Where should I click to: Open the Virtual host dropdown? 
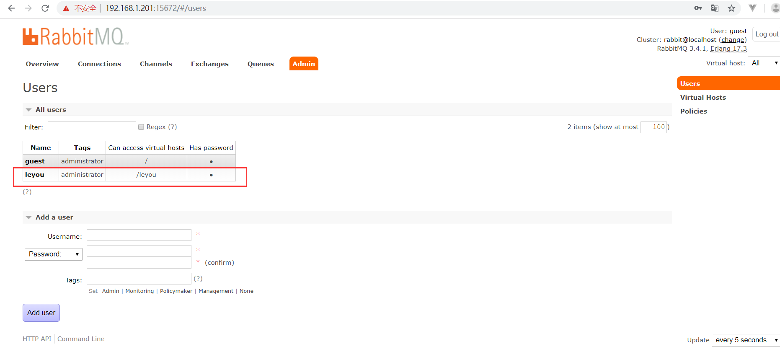764,63
